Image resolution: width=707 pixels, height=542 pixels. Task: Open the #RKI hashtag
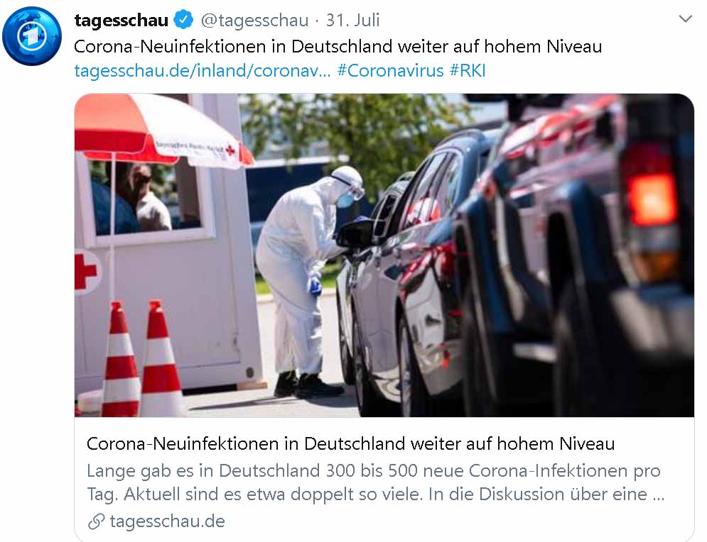click(x=468, y=71)
